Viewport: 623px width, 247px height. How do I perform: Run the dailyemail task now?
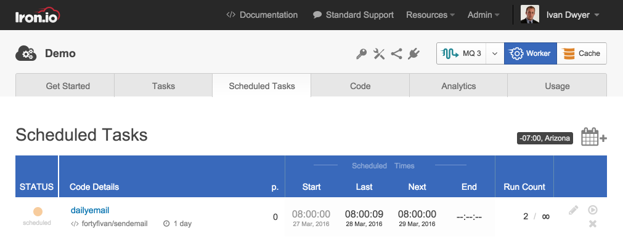pos(593,210)
